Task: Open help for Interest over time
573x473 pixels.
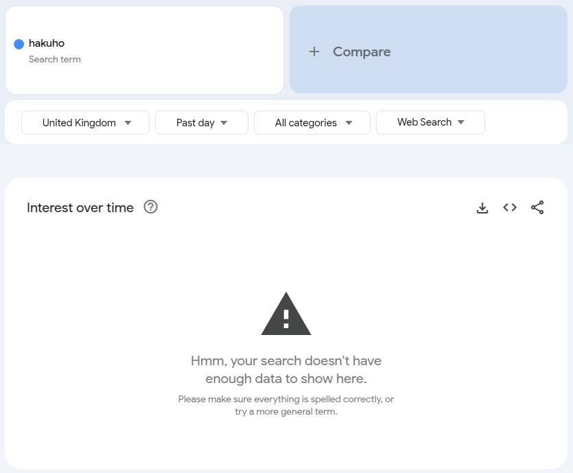Action: pyautogui.click(x=150, y=207)
